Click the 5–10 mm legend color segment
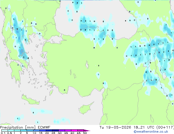Screen dimensions: 174x134 click(x=30, y=130)
